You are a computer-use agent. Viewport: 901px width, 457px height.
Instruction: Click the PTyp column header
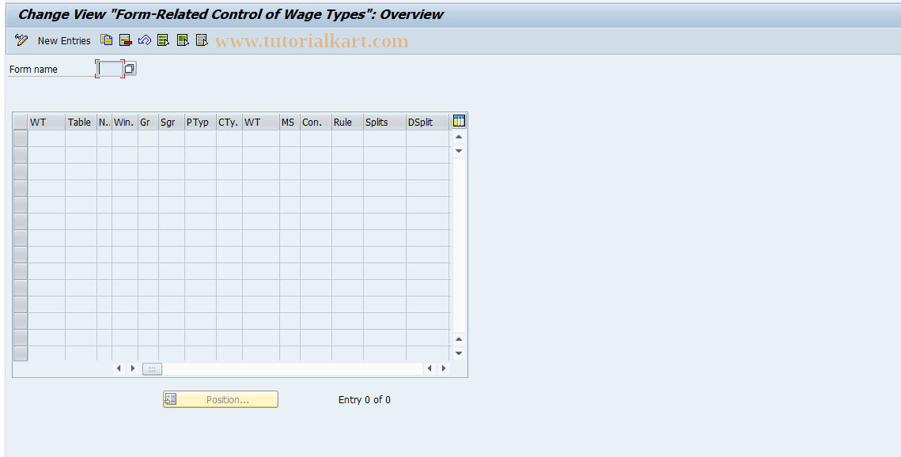click(200, 123)
